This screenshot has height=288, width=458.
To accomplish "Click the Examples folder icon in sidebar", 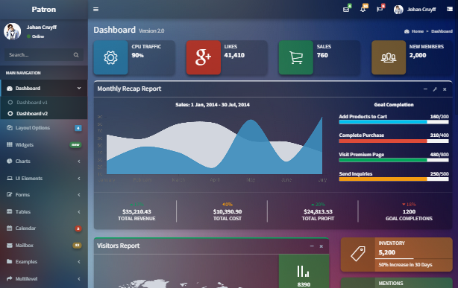I will pos(10,261).
